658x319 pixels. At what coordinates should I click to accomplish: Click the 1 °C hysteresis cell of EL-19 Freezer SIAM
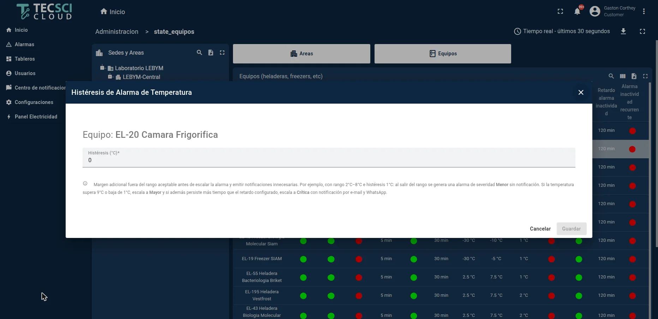coord(524,259)
